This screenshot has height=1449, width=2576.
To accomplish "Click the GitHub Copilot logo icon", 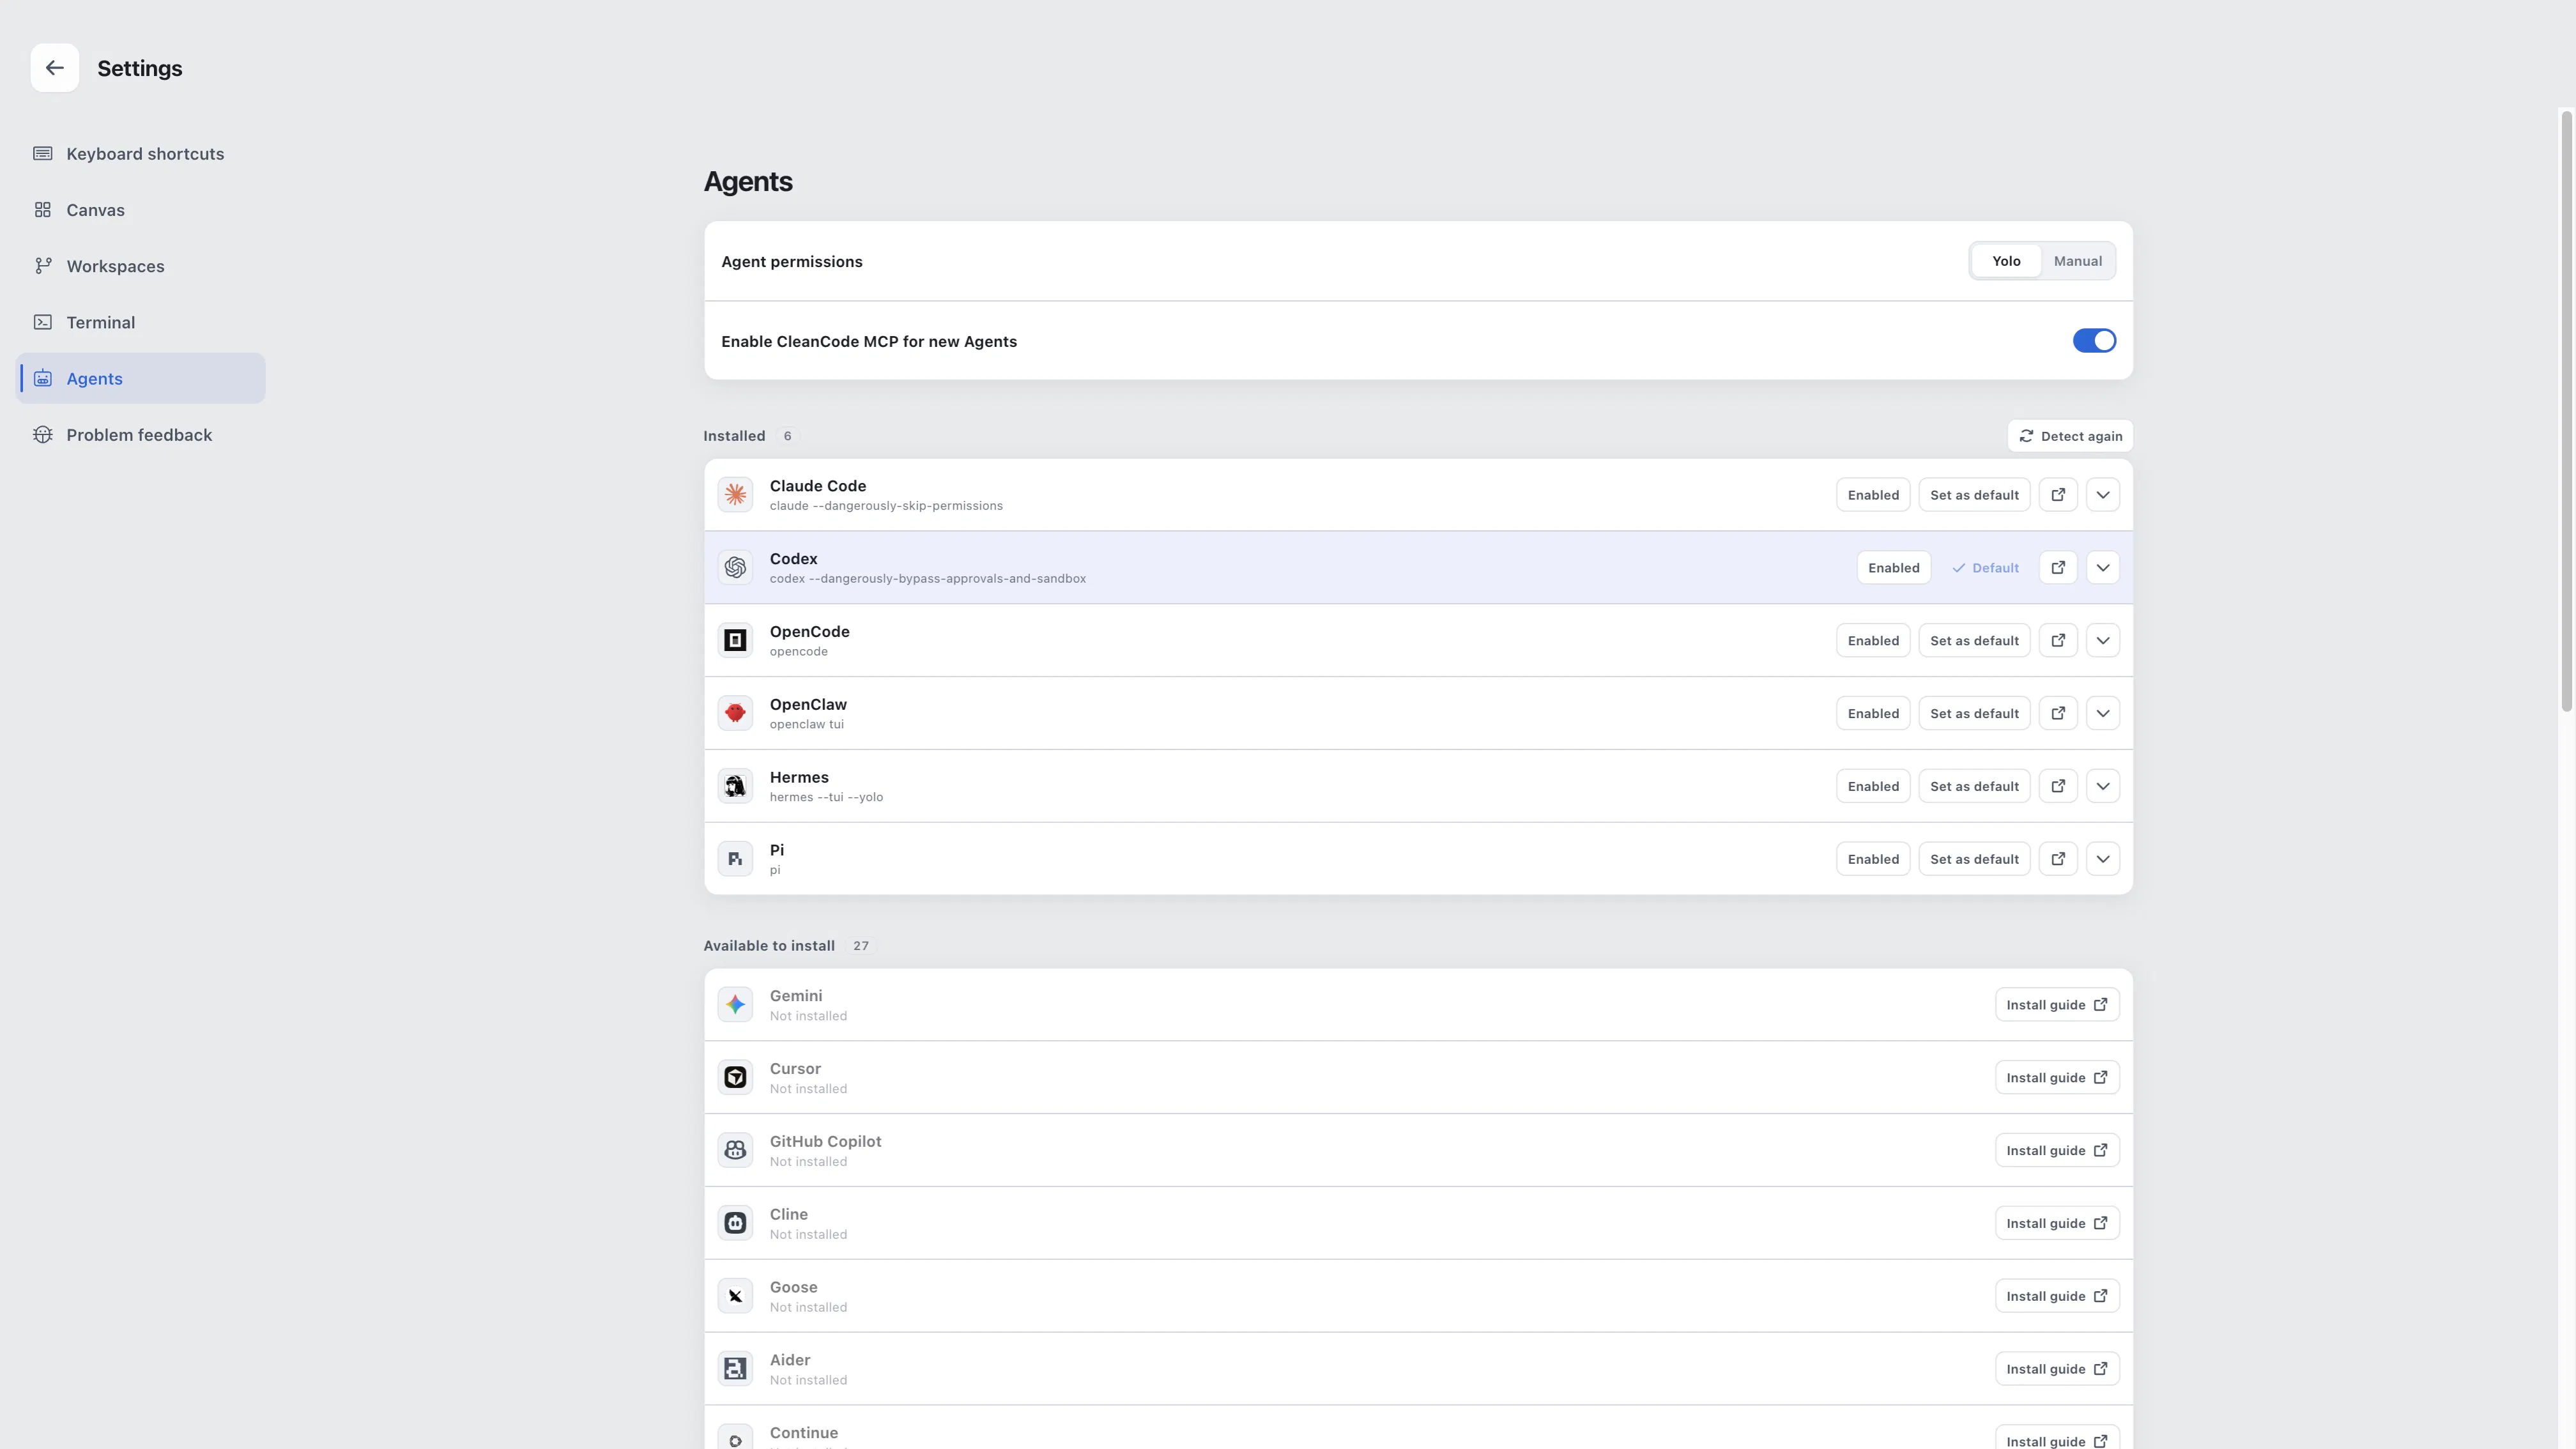I will tap(735, 1150).
